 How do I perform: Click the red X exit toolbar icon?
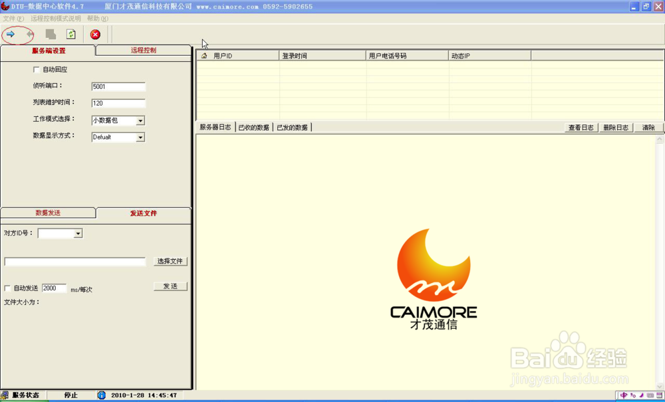pos(95,35)
